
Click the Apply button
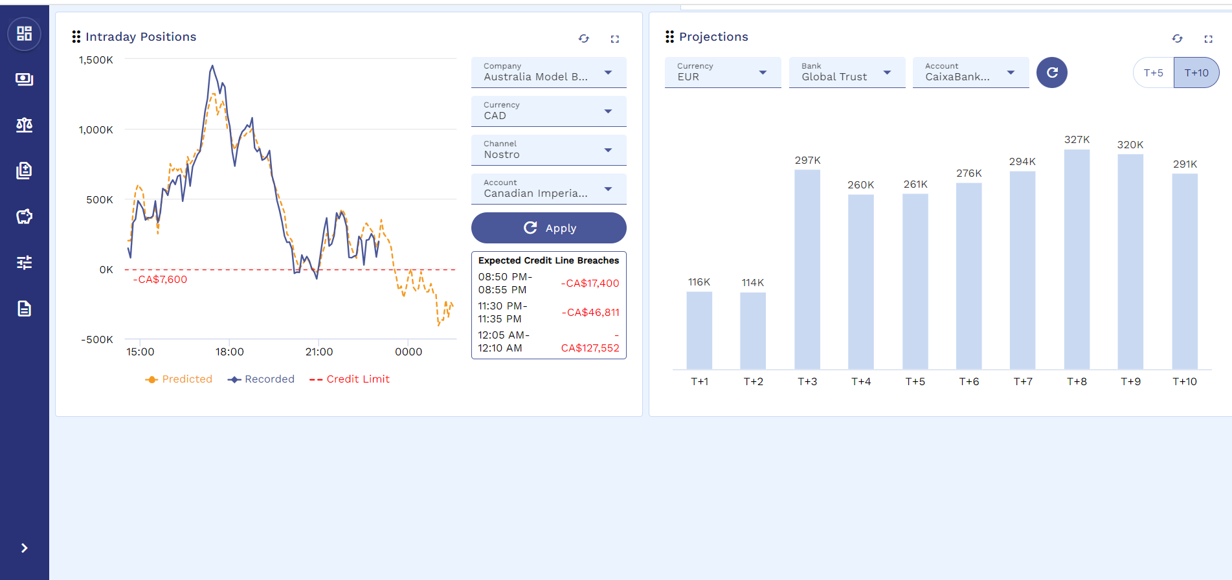(549, 228)
